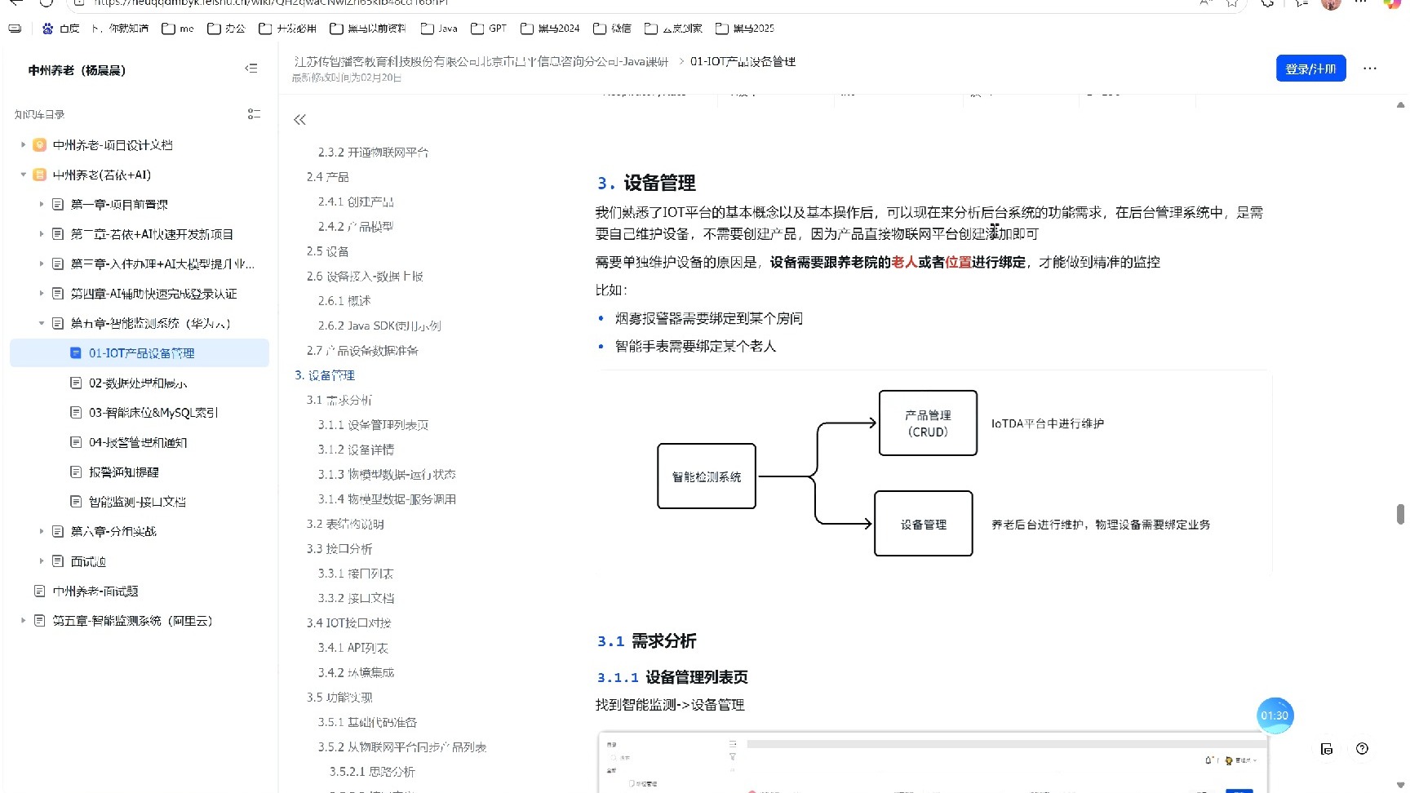Image resolution: width=1410 pixels, height=793 pixels.
Task: Click the vertical scrollbar thumb on right
Action: (x=1400, y=514)
